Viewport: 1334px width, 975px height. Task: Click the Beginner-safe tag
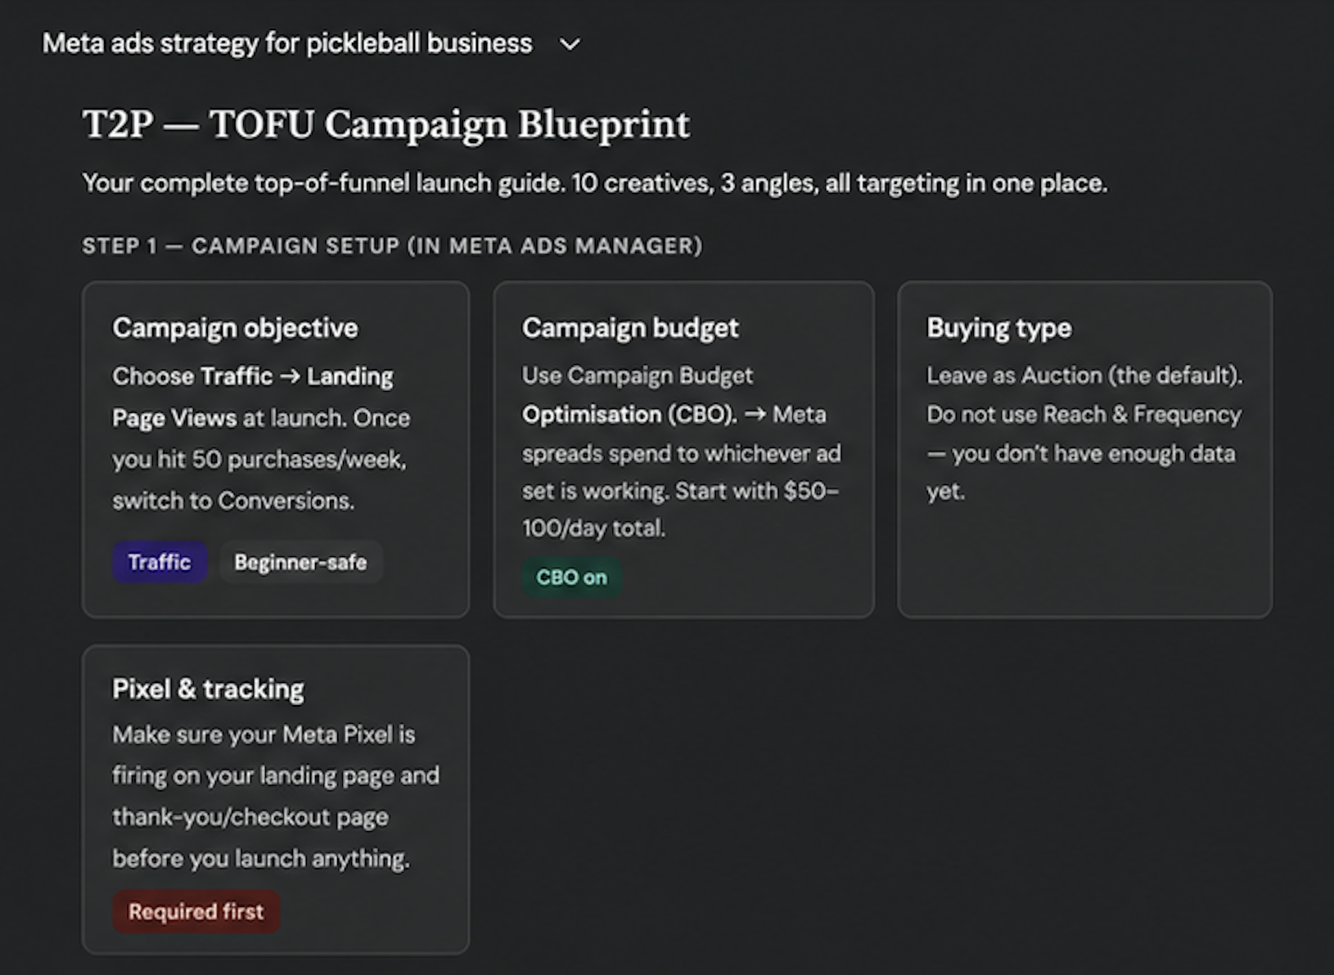coord(300,562)
